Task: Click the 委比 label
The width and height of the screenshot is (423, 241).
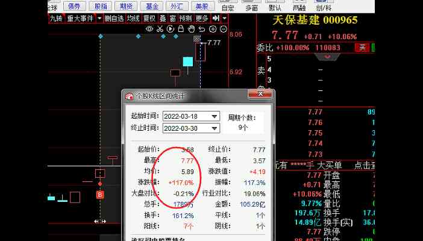Action: (x=265, y=48)
